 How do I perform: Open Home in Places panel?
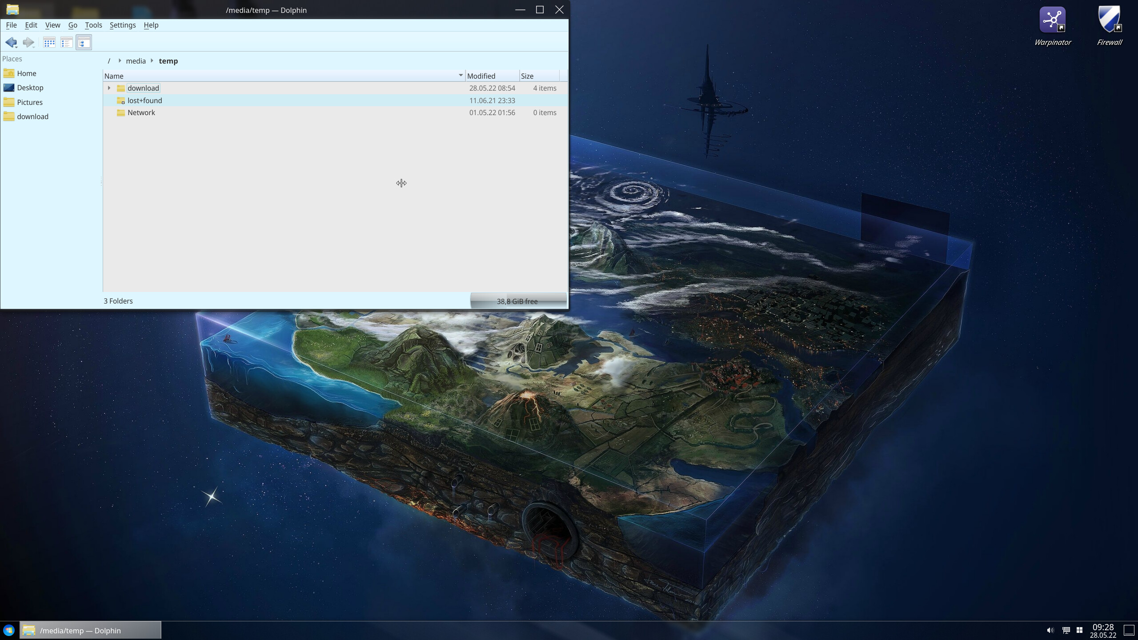(x=26, y=73)
